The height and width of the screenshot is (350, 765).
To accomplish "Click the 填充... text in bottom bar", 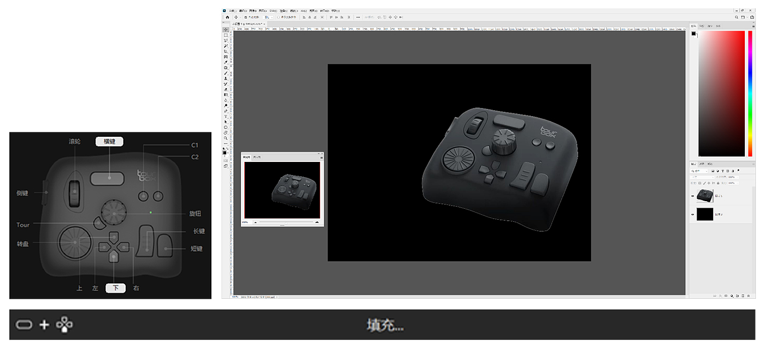I will pyautogui.click(x=386, y=325).
